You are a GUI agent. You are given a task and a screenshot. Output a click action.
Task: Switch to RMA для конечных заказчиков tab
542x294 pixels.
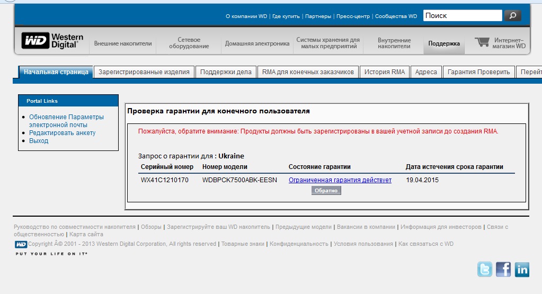tap(308, 72)
